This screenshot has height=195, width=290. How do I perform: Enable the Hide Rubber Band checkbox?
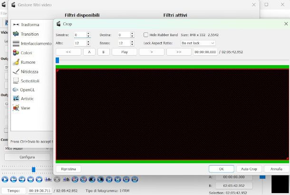pyautogui.click(x=146, y=35)
